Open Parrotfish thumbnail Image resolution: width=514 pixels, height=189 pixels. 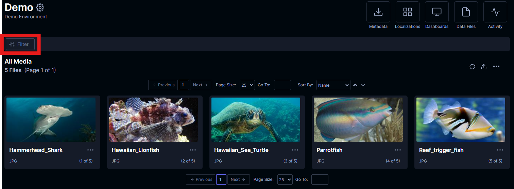(x=358, y=120)
